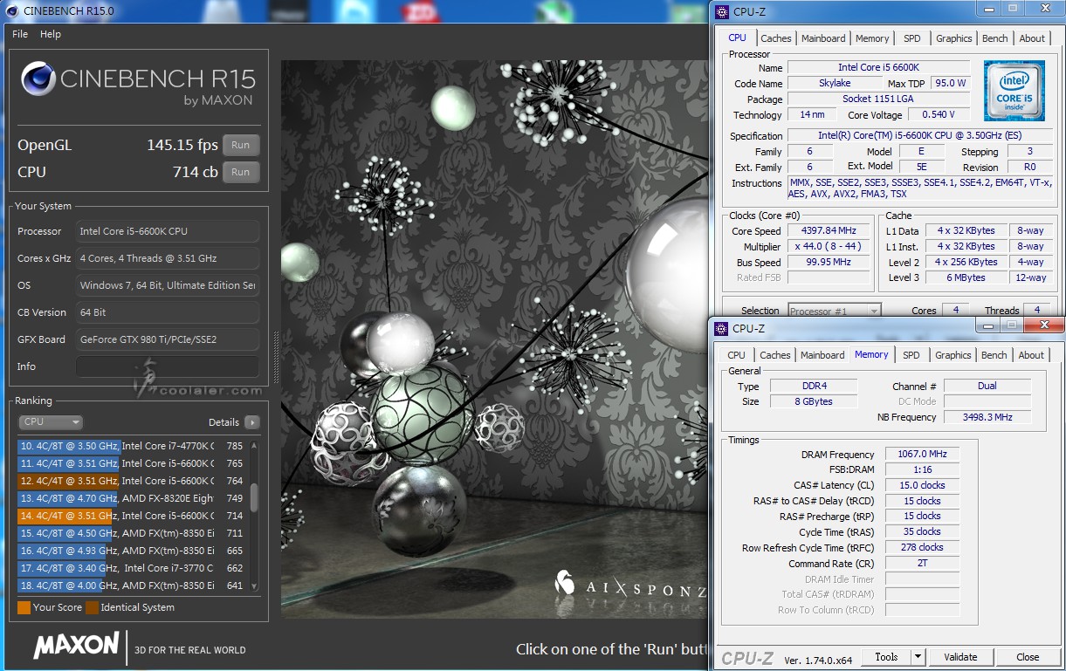The width and height of the screenshot is (1066, 671).
Task: Open About tab in upper CPU-Z
Action: coord(1032,38)
